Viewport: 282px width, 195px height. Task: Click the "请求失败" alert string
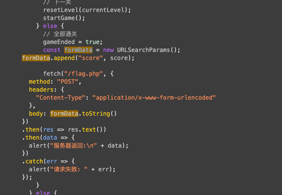click(x=69, y=169)
